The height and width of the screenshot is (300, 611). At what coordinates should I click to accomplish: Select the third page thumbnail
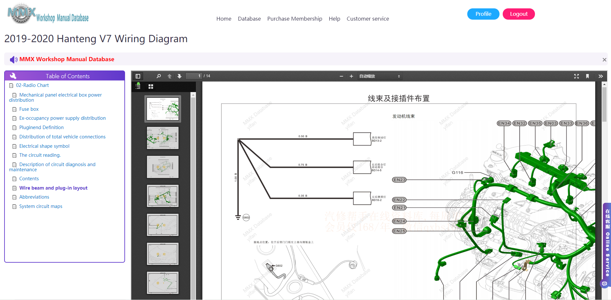click(x=163, y=167)
